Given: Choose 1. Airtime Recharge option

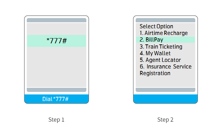Looking at the screenshot, I should pos(164,33).
